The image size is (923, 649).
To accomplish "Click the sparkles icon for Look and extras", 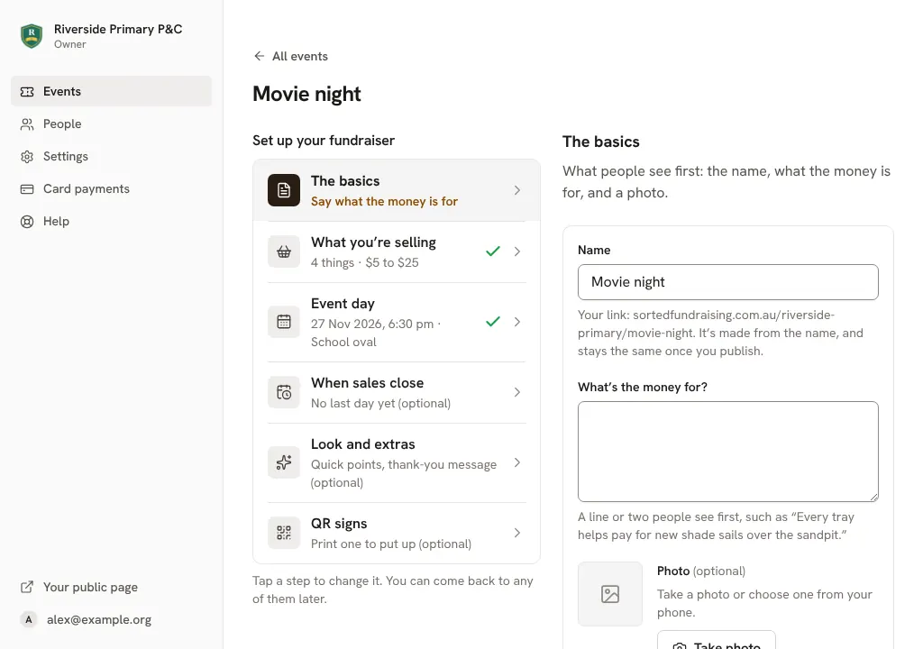I will pyautogui.click(x=284, y=462).
